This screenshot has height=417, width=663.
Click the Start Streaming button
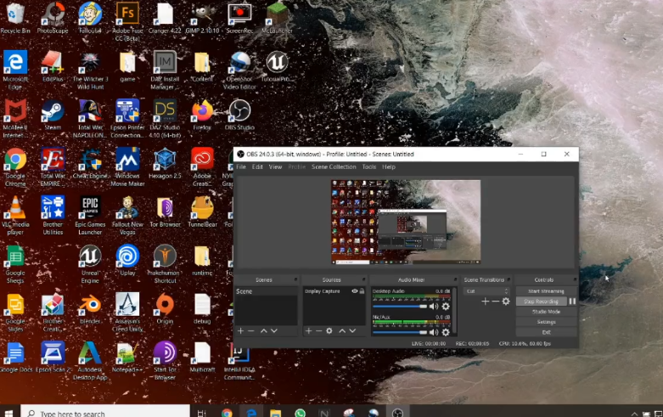[x=546, y=291]
